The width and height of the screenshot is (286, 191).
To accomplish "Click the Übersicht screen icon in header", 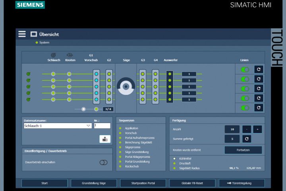I will point(34,35).
